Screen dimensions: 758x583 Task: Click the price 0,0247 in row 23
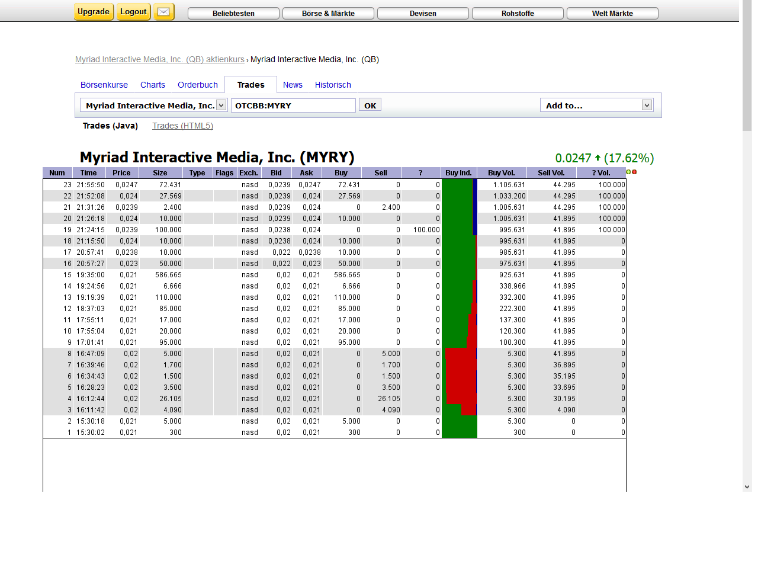(x=127, y=185)
